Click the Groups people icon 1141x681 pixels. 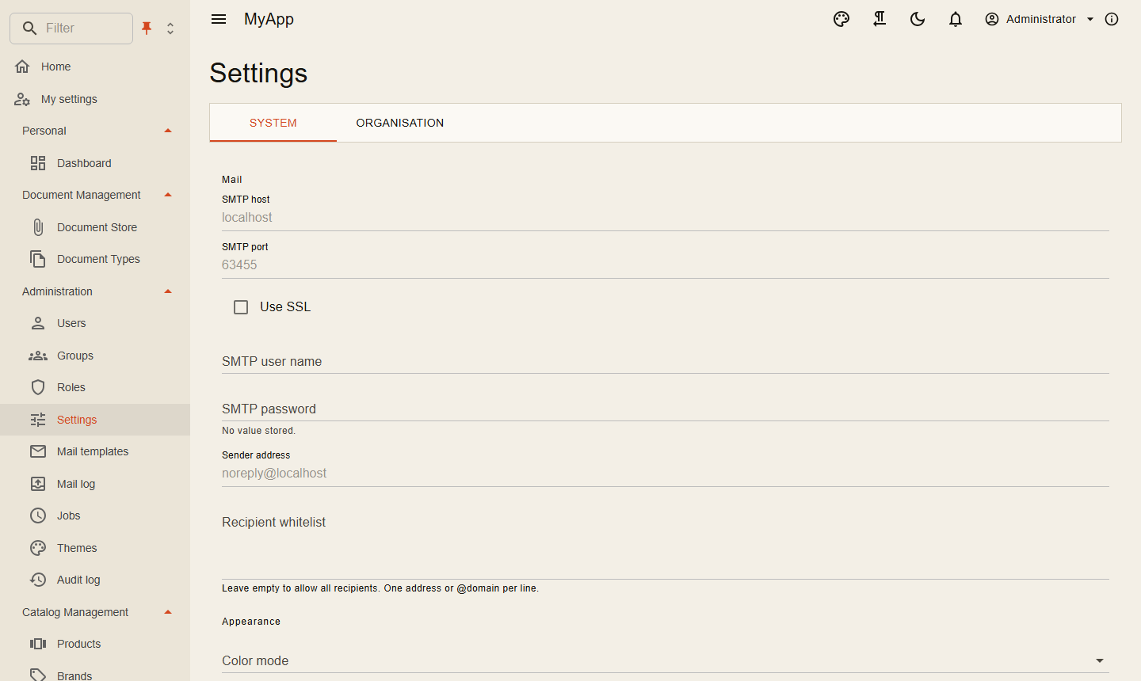pyautogui.click(x=38, y=356)
